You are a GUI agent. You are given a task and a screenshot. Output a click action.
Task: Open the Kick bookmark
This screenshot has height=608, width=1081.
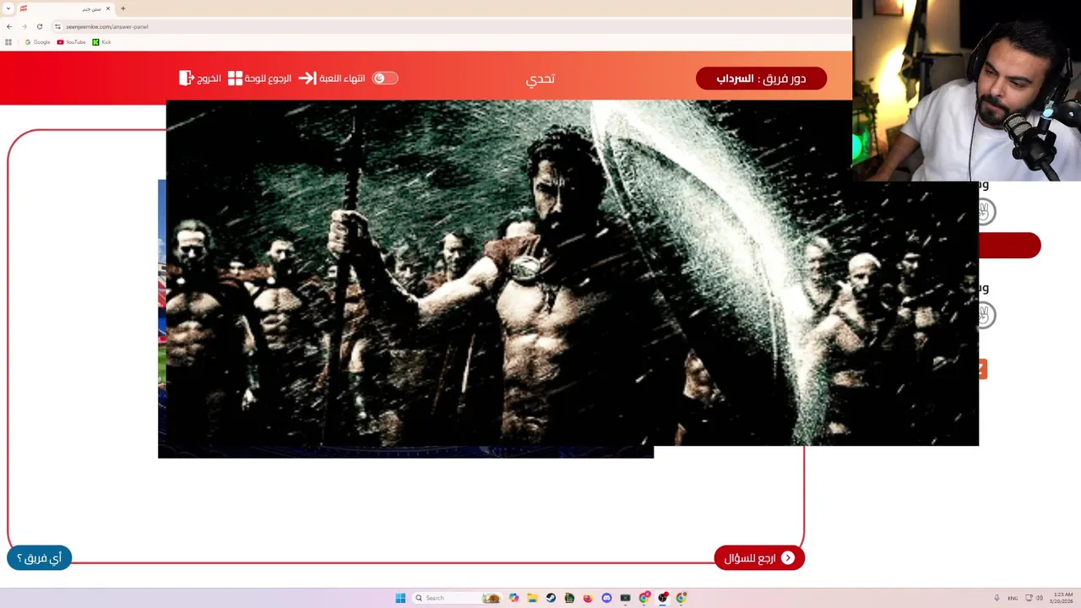coord(101,41)
